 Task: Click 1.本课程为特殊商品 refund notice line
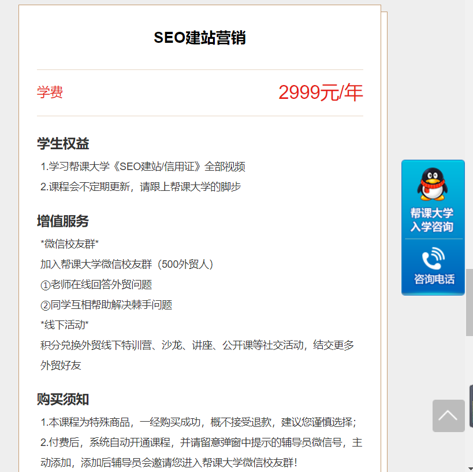click(x=199, y=422)
